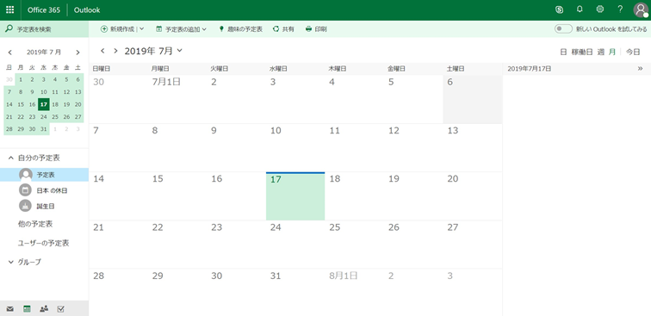The image size is (651, 316).
Task: Click ユーザーの予定表 label
Action: 43,243
